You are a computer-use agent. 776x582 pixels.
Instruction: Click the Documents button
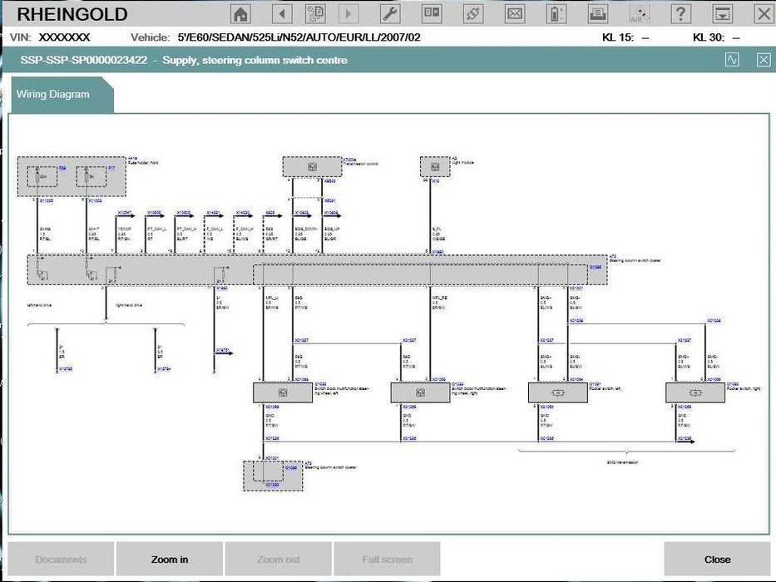click(x=61, y=560)
